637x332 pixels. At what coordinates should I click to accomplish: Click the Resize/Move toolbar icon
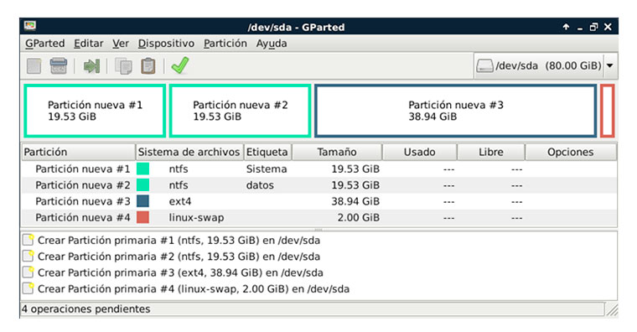click(x=91, y=66)
